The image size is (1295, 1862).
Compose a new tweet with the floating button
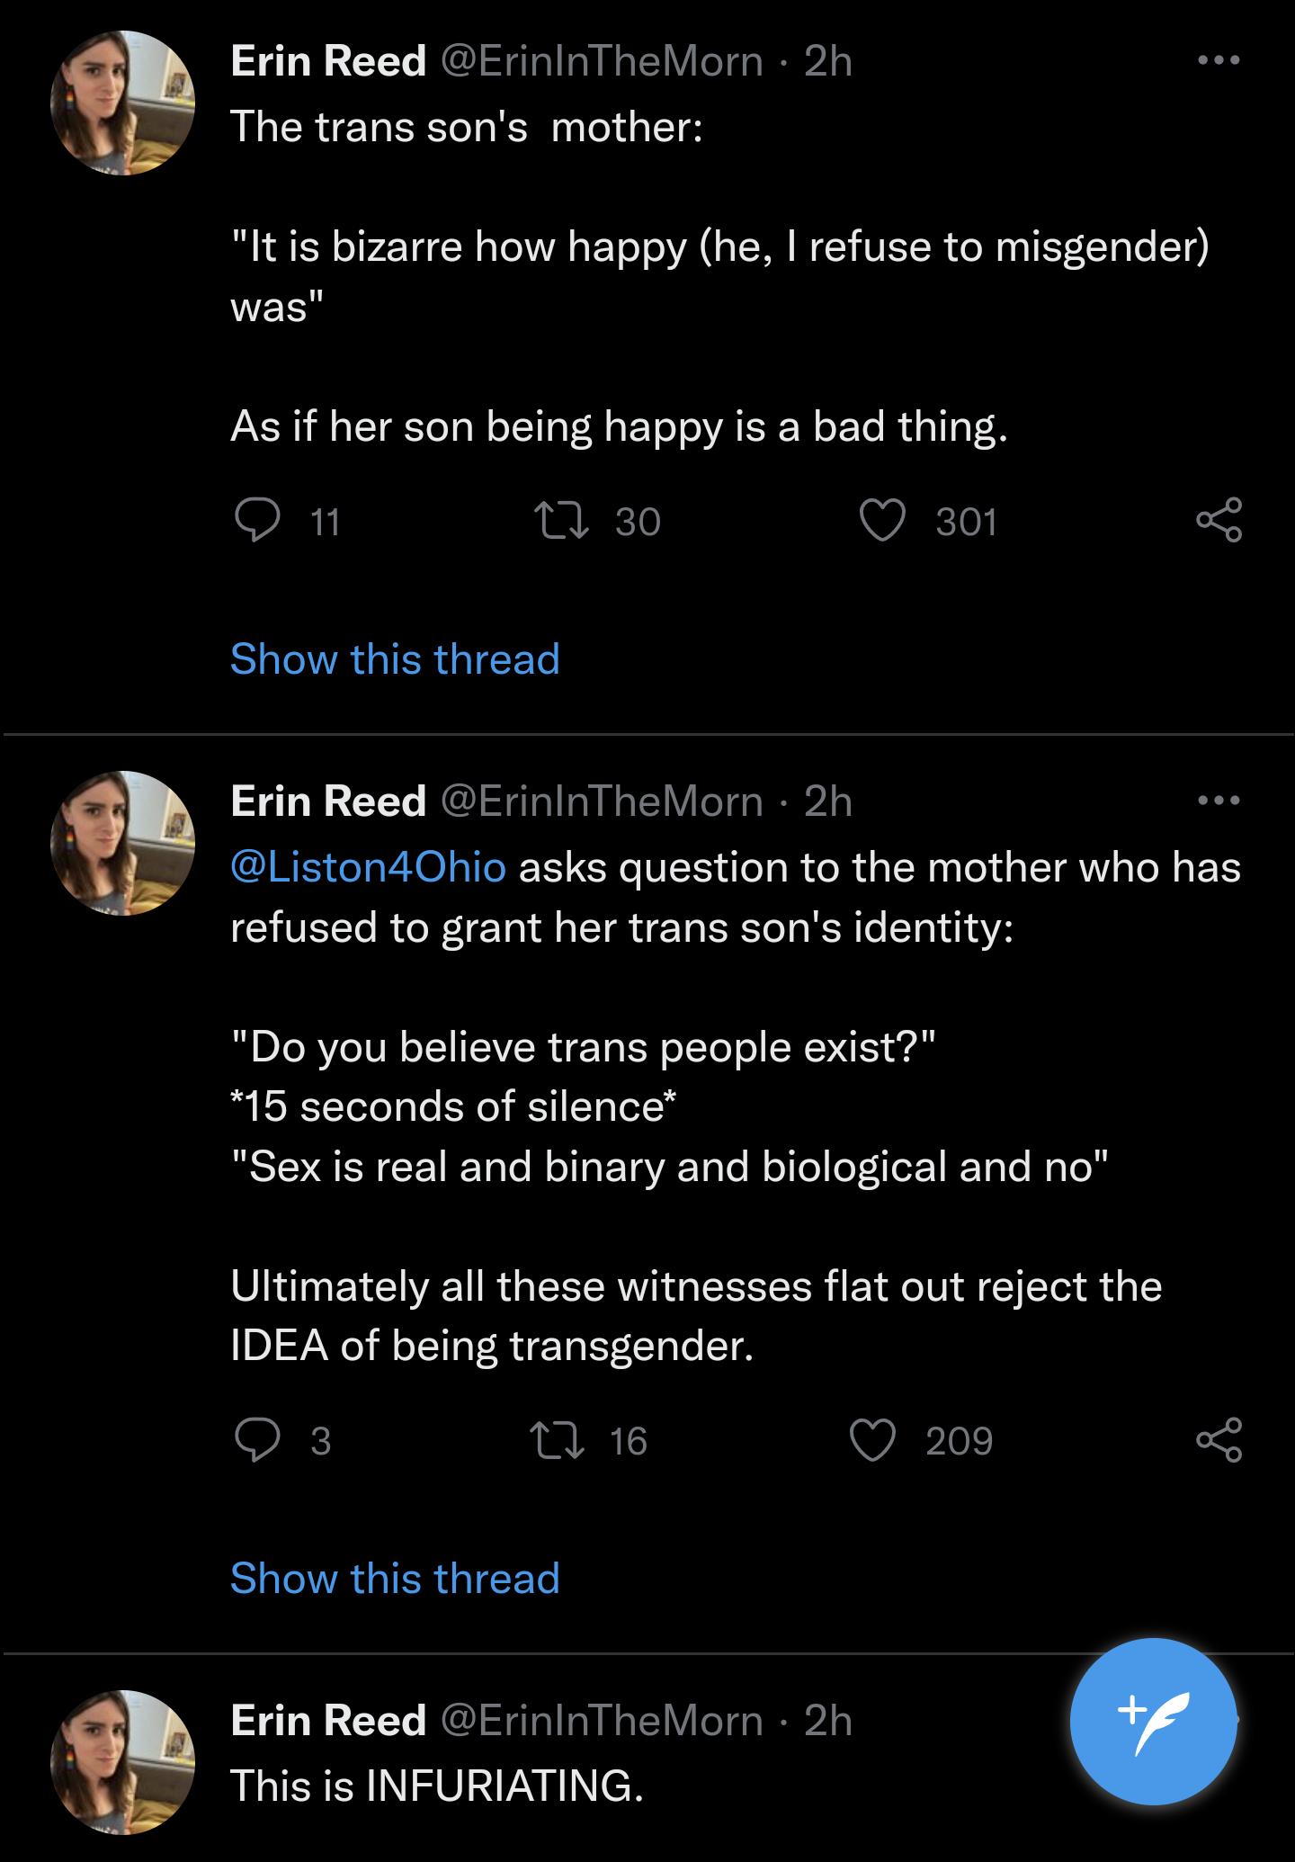click(x=1153, y=1721)
